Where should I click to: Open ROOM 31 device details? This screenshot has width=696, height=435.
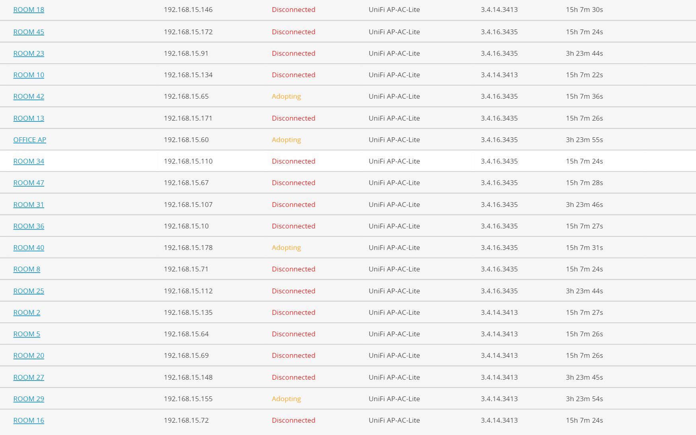tap(29, 205)
